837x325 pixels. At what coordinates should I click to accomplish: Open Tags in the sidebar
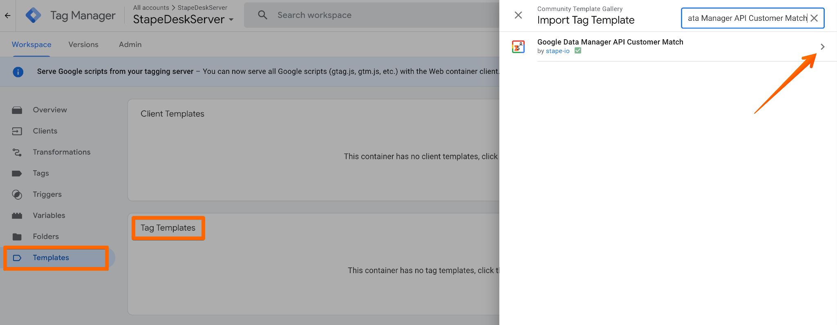41,173
